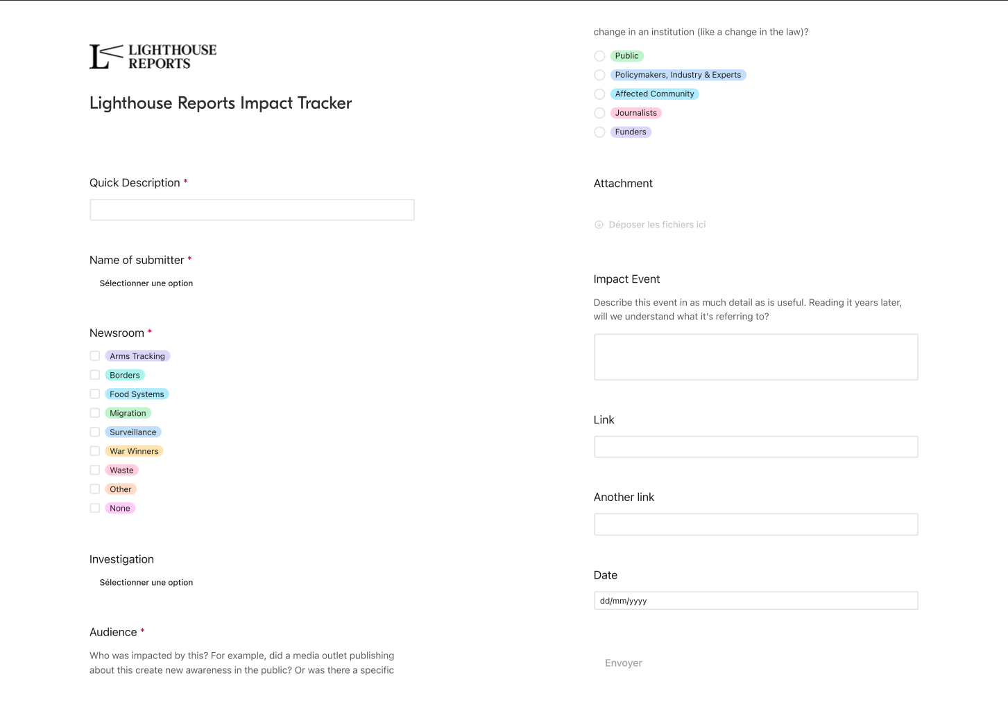
Task: Click the Food Systems tag label
Action: pos(137,394)
